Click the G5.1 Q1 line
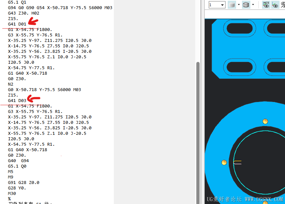The image size is (285, 204). [17, 2]
